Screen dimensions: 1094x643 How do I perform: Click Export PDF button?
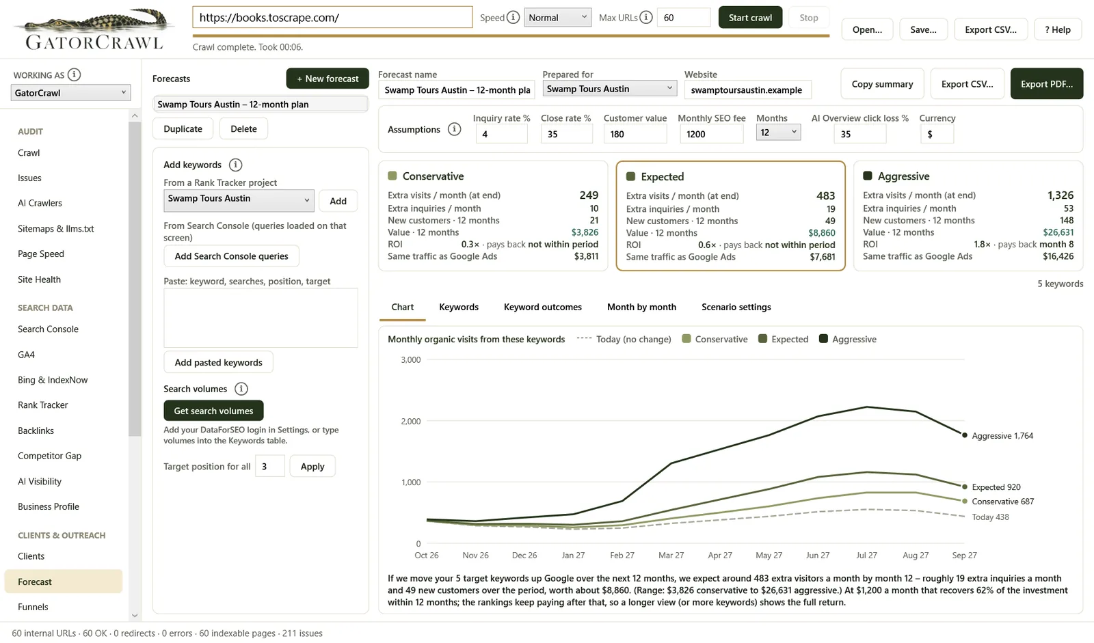[x=1047, y=84]
